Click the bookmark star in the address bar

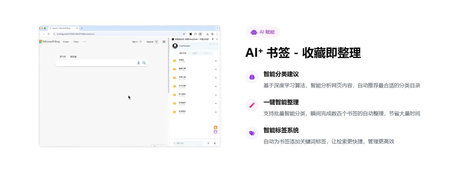coord(184,34)
